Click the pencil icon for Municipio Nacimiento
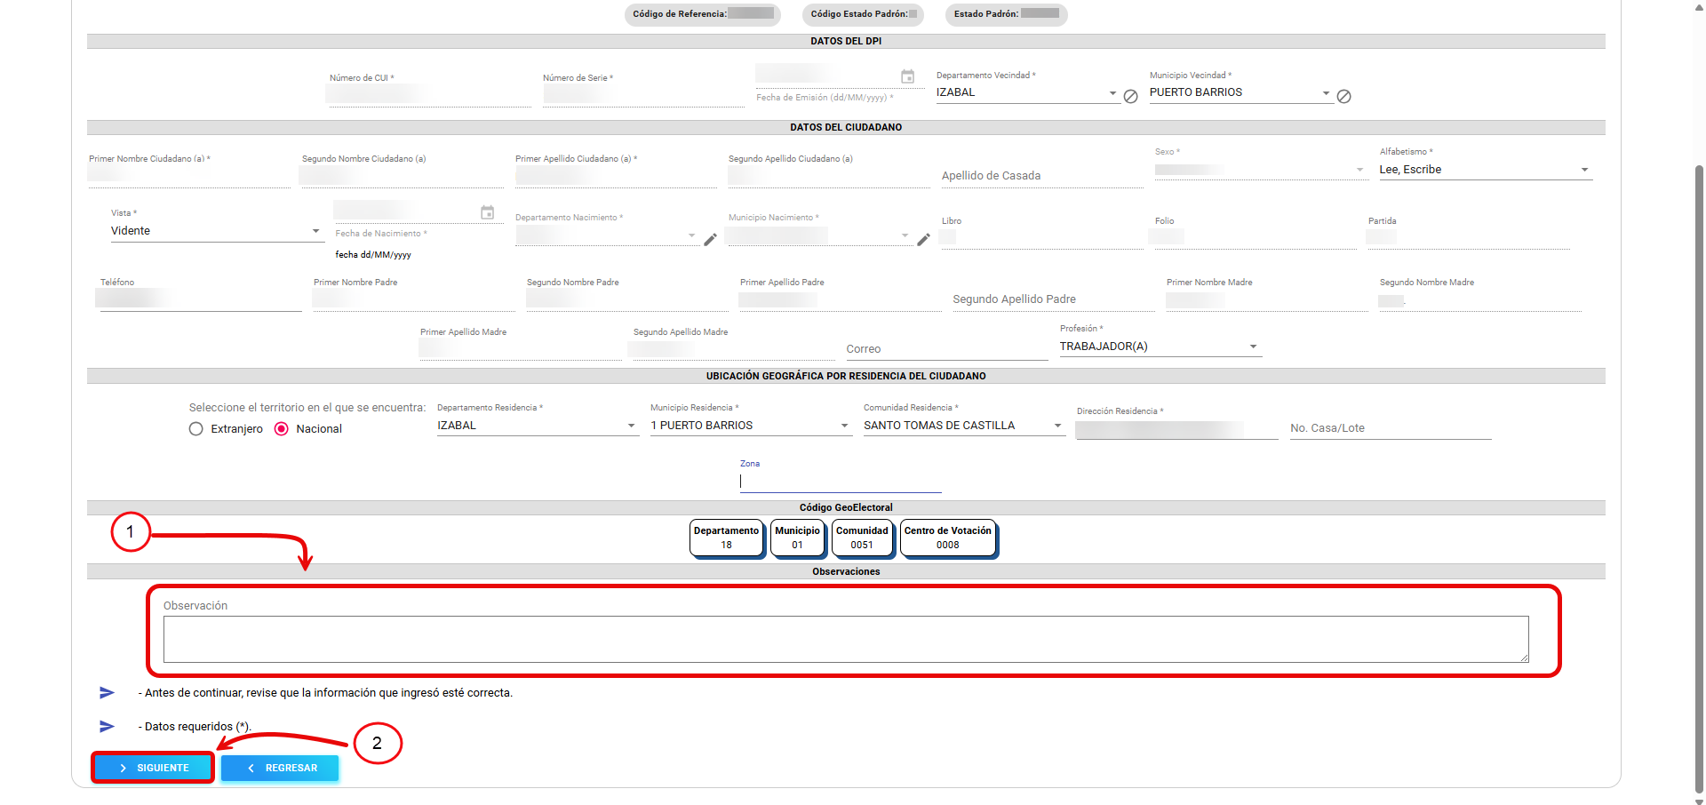 pos(923,240)
